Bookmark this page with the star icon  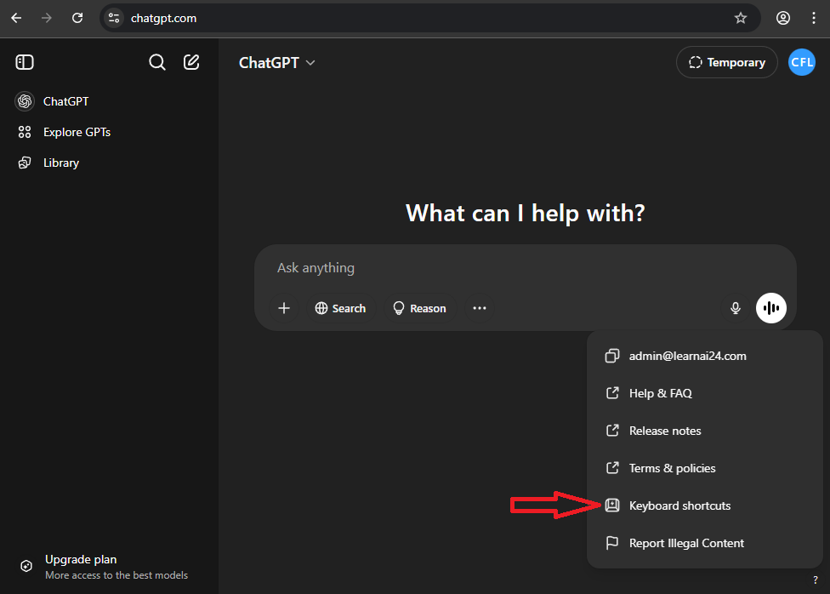pyautogui.click(x=741, y=18)
